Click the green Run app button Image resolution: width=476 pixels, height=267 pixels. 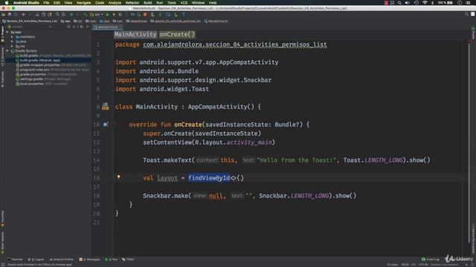click(x=107, y=14)
